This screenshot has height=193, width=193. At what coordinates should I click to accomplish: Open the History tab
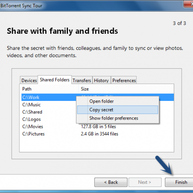(x=101, y=80)
